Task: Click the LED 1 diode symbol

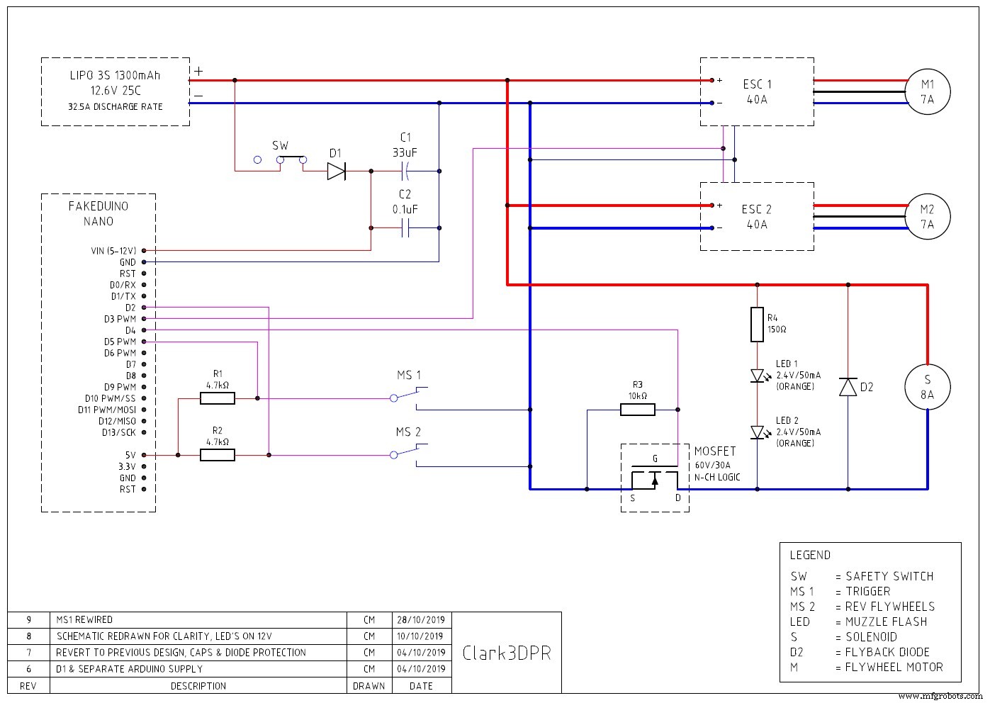Action: coord(758,375)
